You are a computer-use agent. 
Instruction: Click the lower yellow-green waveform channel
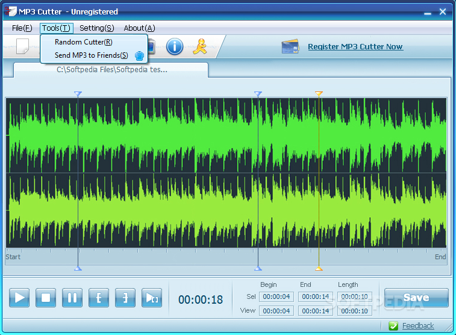[x=226, y=211]
